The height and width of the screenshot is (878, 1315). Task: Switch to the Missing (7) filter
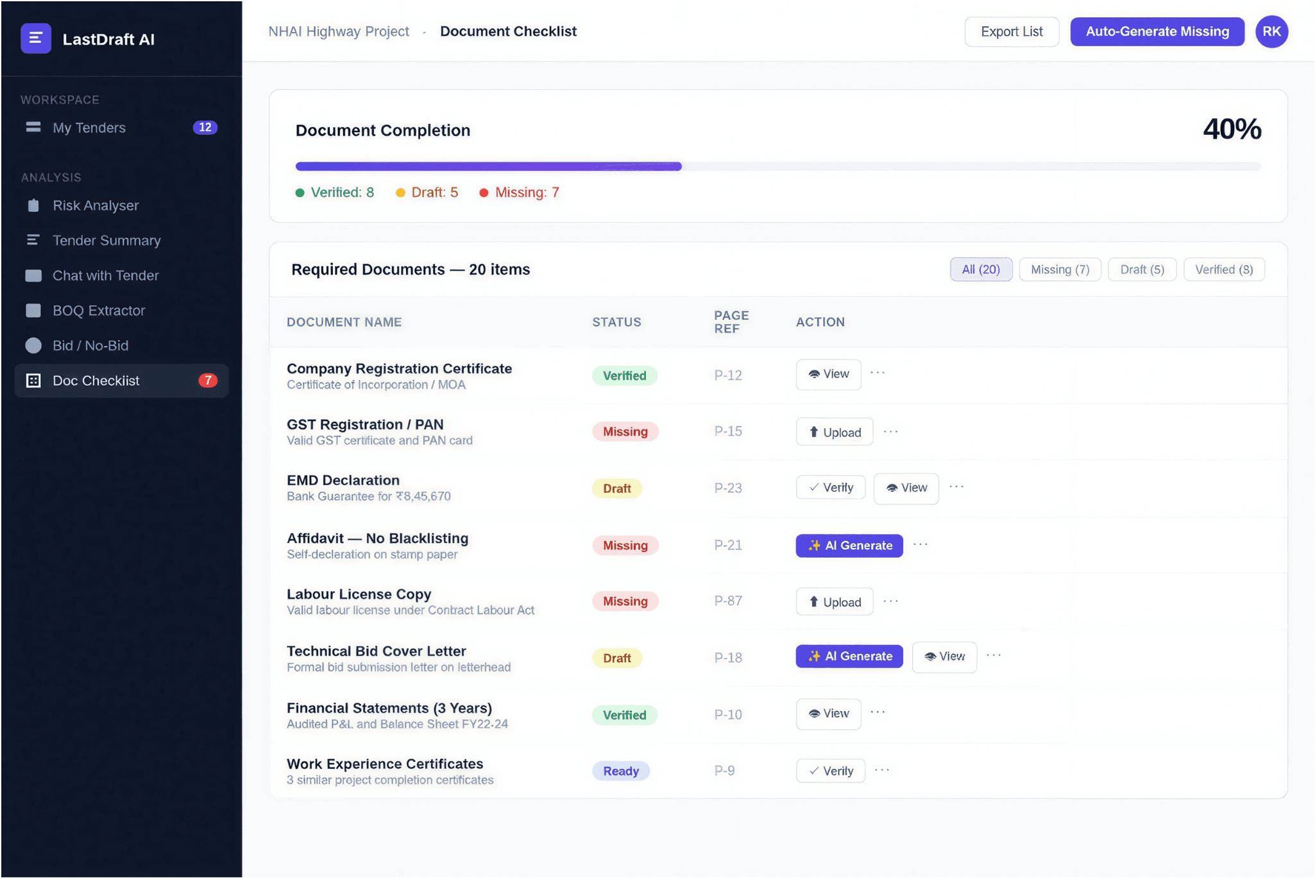pos(1060,269)
